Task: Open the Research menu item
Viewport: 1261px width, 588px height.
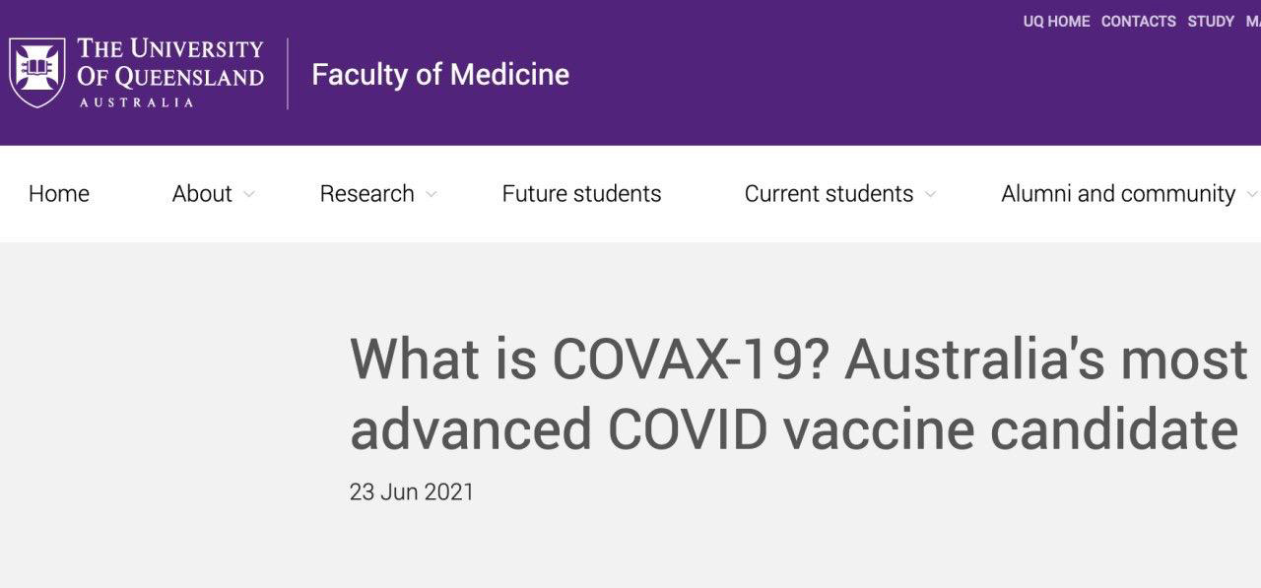Action: pos(366,194)
